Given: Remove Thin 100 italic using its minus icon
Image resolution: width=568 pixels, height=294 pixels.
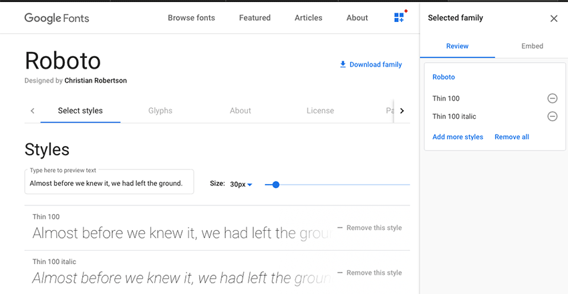Looking at the screenshot, I should [552, 116].
